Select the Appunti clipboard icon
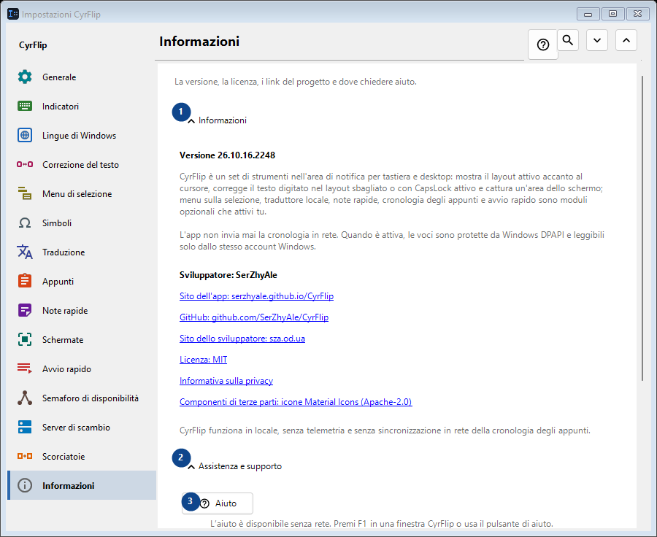The height and width of the screenshot is (537, 657). (25, 281)
